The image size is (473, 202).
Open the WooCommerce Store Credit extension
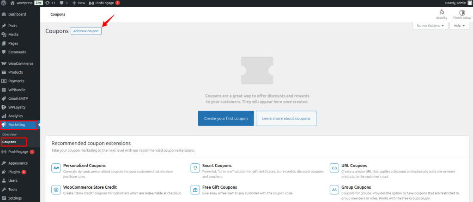tap(90, 187)
